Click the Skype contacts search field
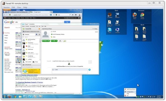 31,37
